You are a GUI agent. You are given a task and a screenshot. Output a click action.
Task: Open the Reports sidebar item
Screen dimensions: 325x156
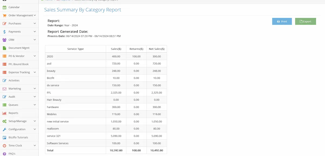coord(19,113)
